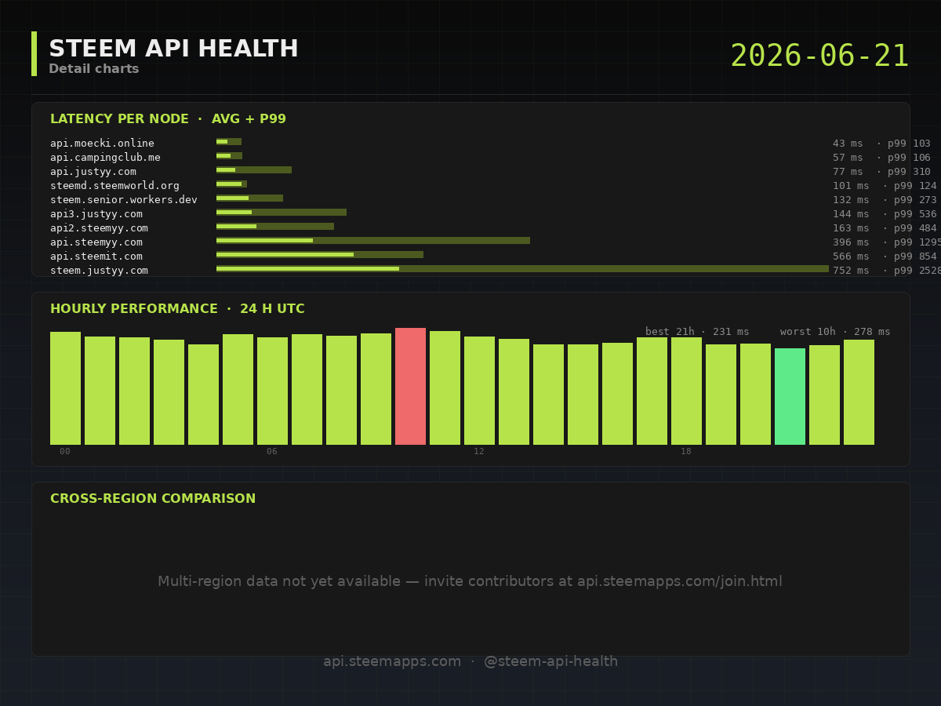Select node name steem.senior.workers.dev
941x706 pixels.
tap(124, 200)
